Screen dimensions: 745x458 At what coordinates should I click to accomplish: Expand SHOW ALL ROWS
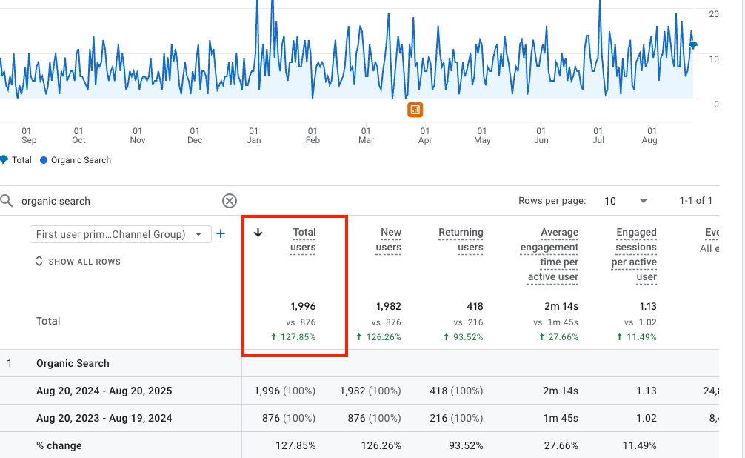[x=83, y=261]
